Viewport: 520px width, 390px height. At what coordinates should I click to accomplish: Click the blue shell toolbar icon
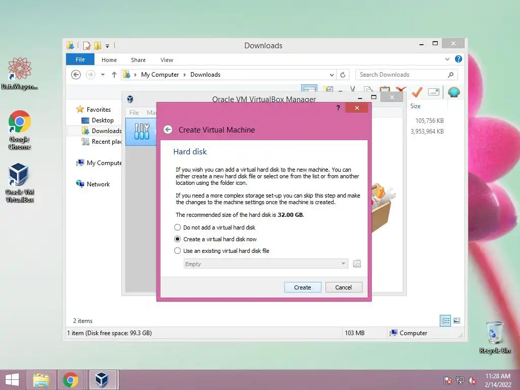pyautogui.click(x=453, y=92)
